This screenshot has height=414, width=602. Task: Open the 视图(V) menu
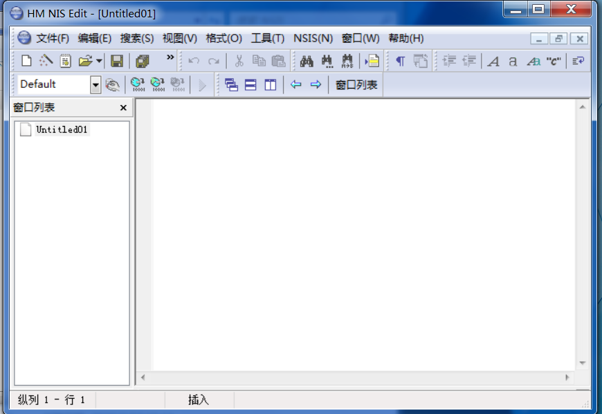(180, 38)
